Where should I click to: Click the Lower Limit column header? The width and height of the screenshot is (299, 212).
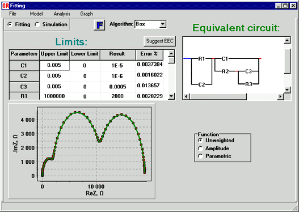point(85,55)
